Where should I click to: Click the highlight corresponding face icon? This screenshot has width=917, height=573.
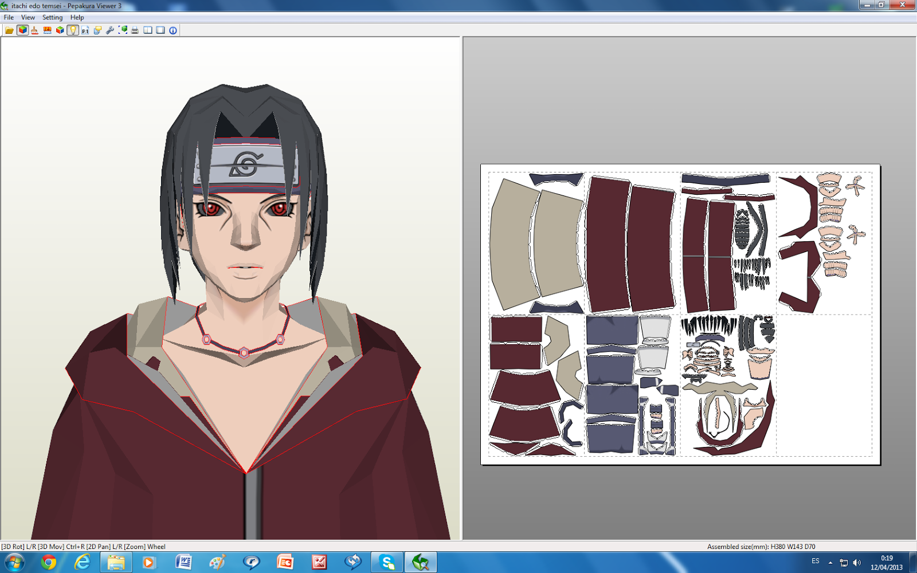point(123,30)
